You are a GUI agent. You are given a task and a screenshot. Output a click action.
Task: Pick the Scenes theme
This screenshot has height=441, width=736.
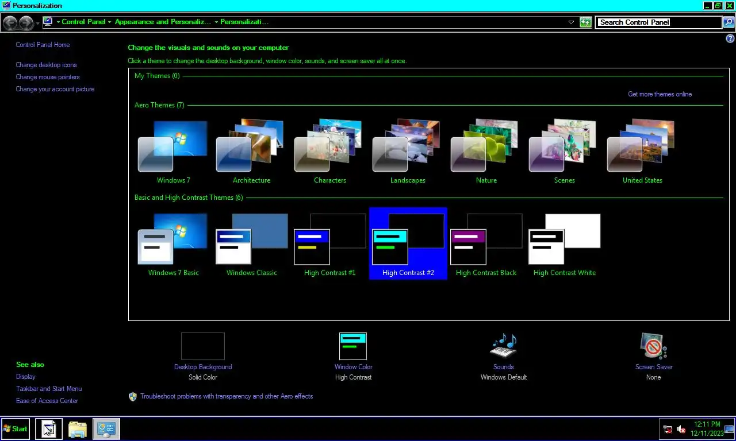(x=564, y=152)
